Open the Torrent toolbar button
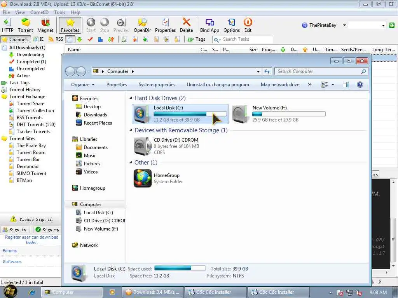 tap(25, 25)
